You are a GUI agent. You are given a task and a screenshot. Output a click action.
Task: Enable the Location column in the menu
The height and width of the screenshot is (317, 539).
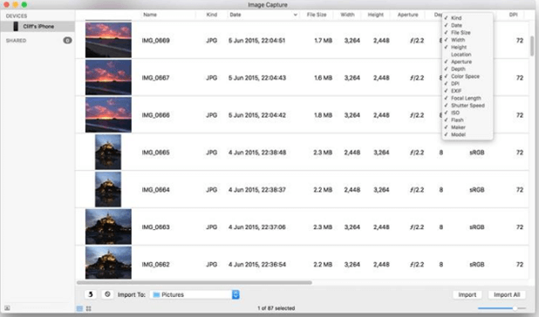pos(467,55)
